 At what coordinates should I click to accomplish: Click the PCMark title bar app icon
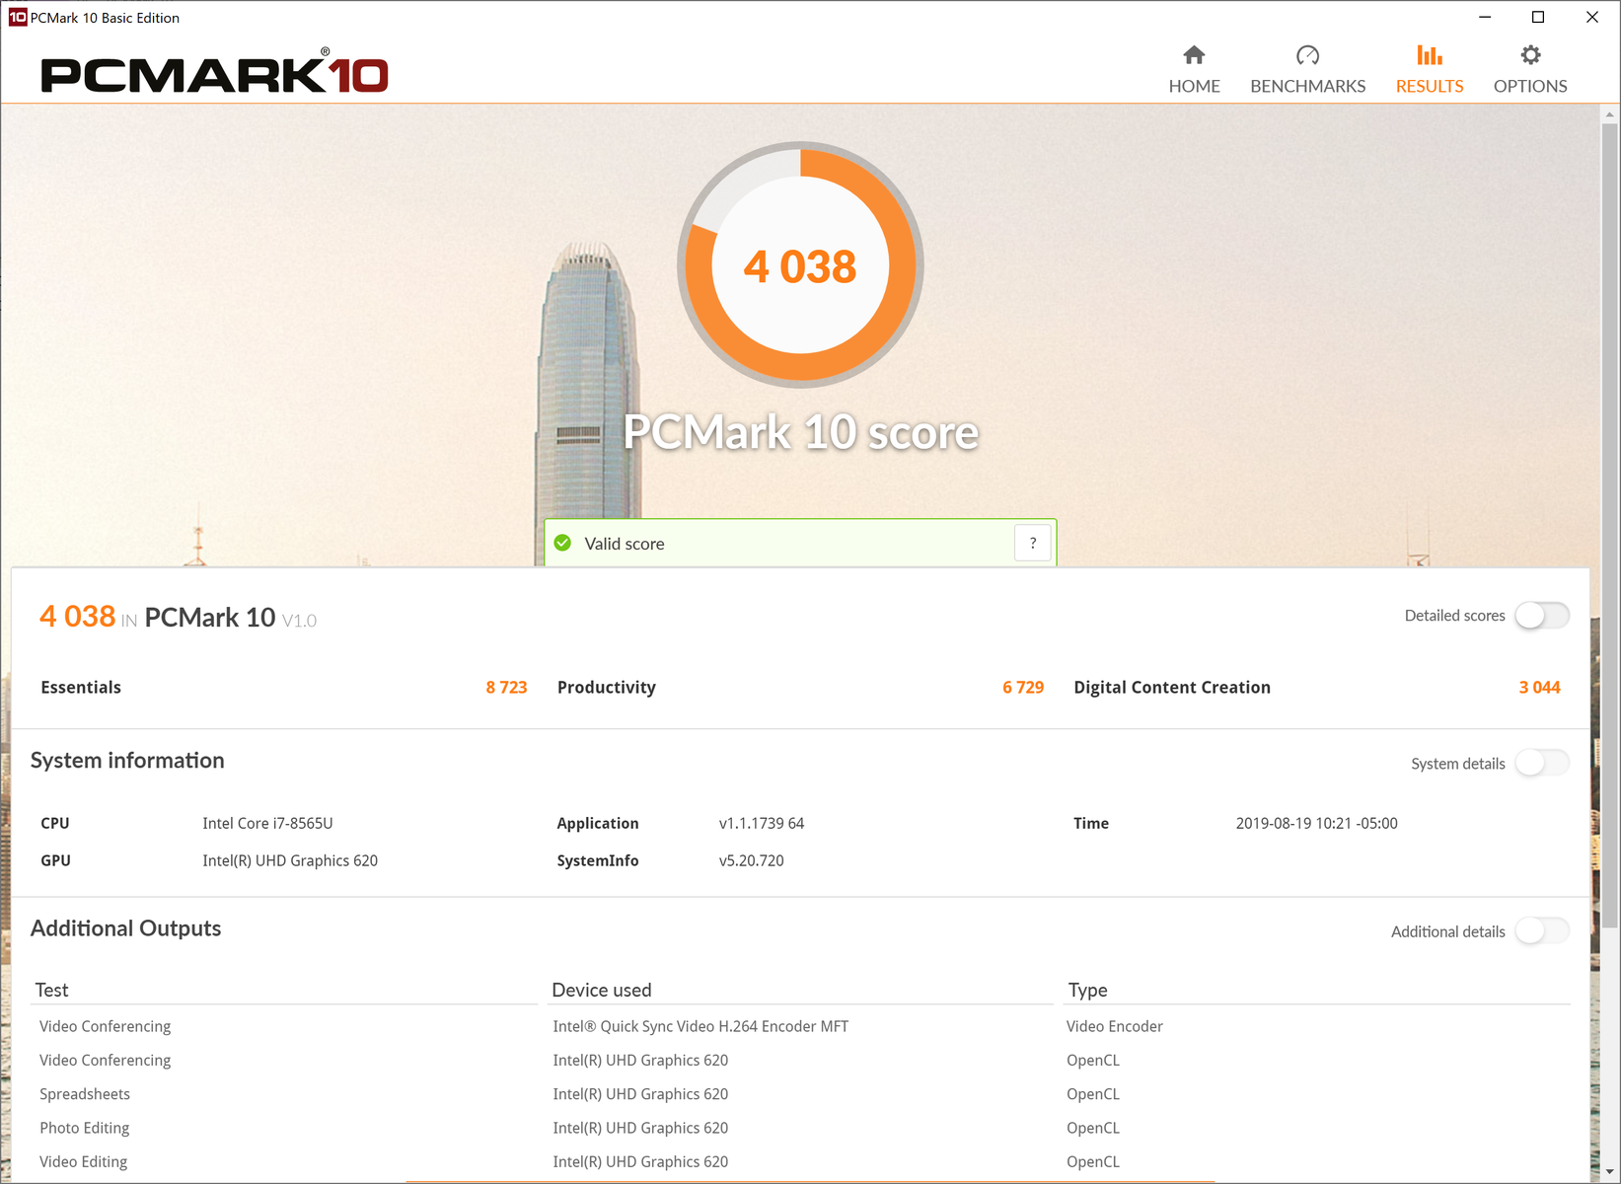coord(18,17)
